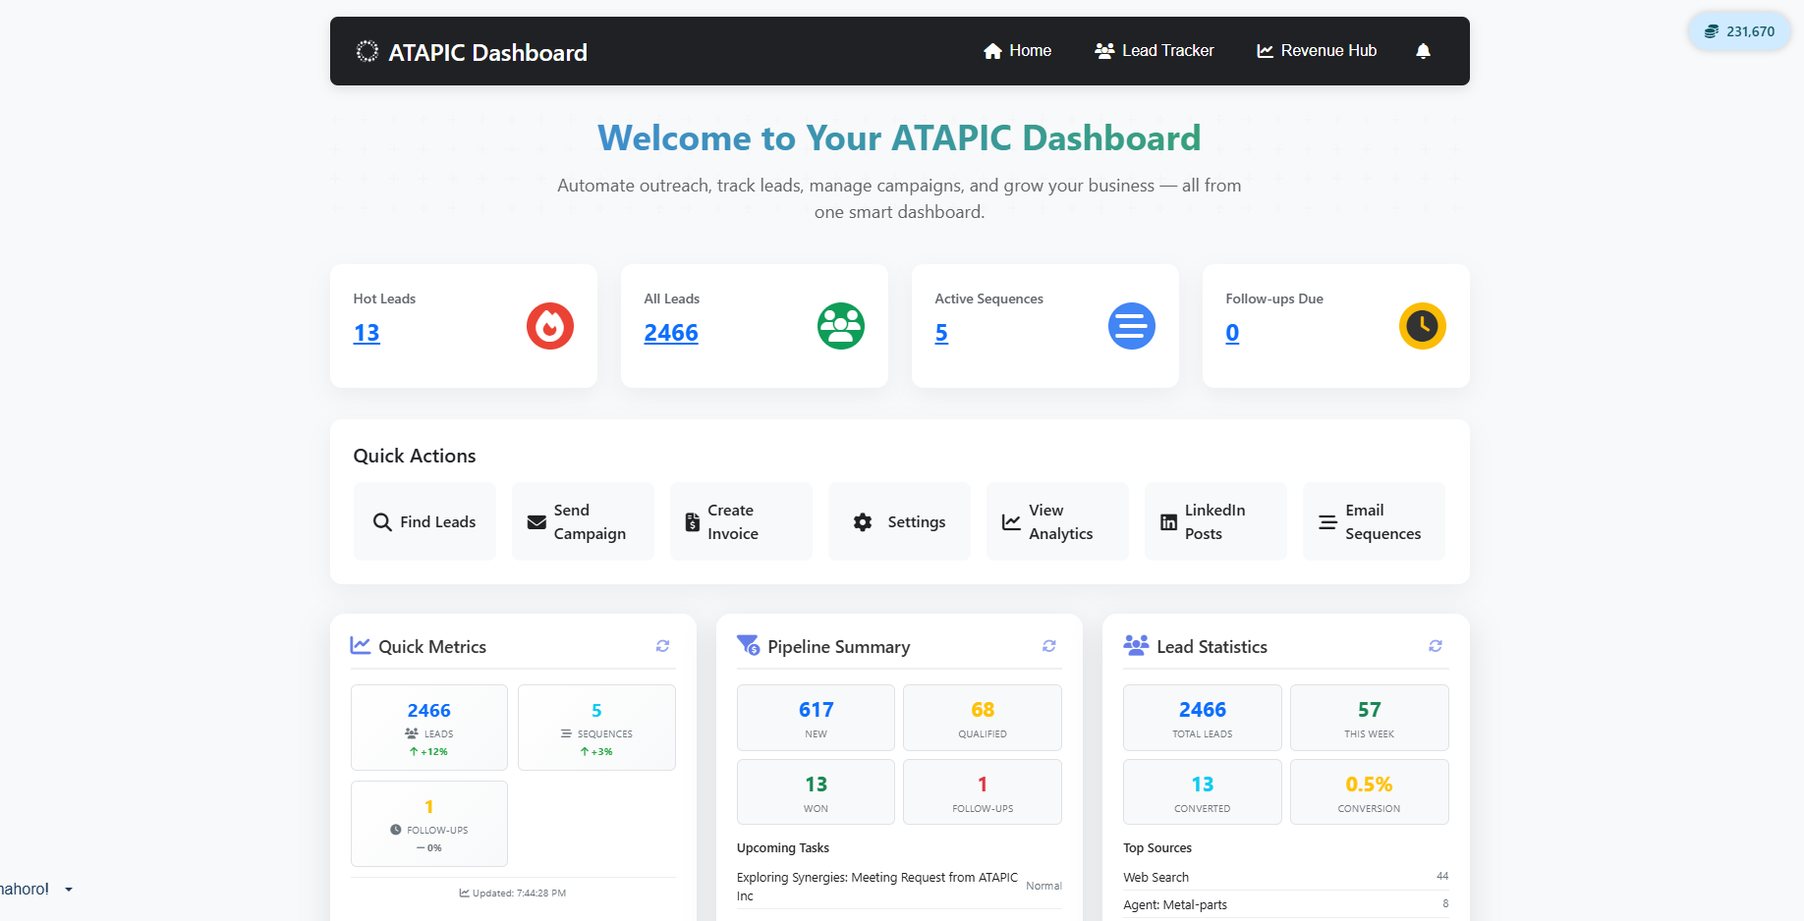Click the flame icon on Hot Leads card
The image size is (1804, 921).
click(549, 326)
